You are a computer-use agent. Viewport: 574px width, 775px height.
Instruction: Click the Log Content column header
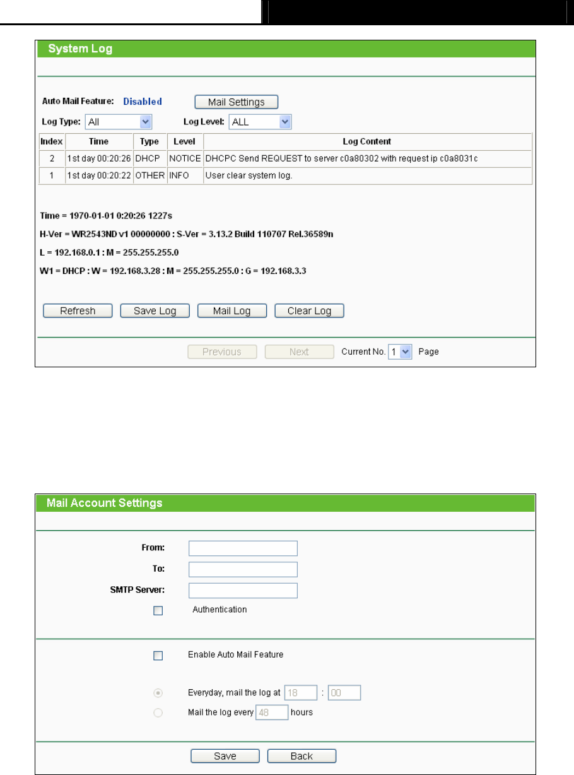(x=367, y=141)
